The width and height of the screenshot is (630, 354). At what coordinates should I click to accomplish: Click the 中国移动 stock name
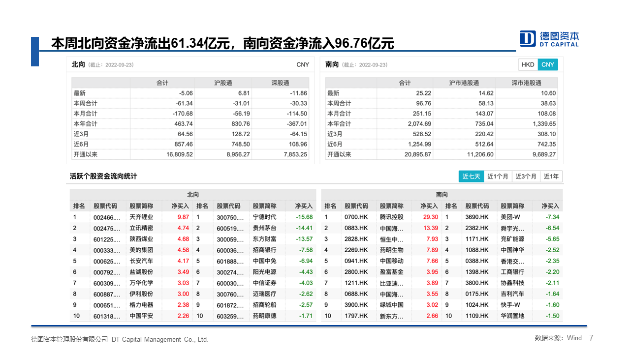coord(392,261)
